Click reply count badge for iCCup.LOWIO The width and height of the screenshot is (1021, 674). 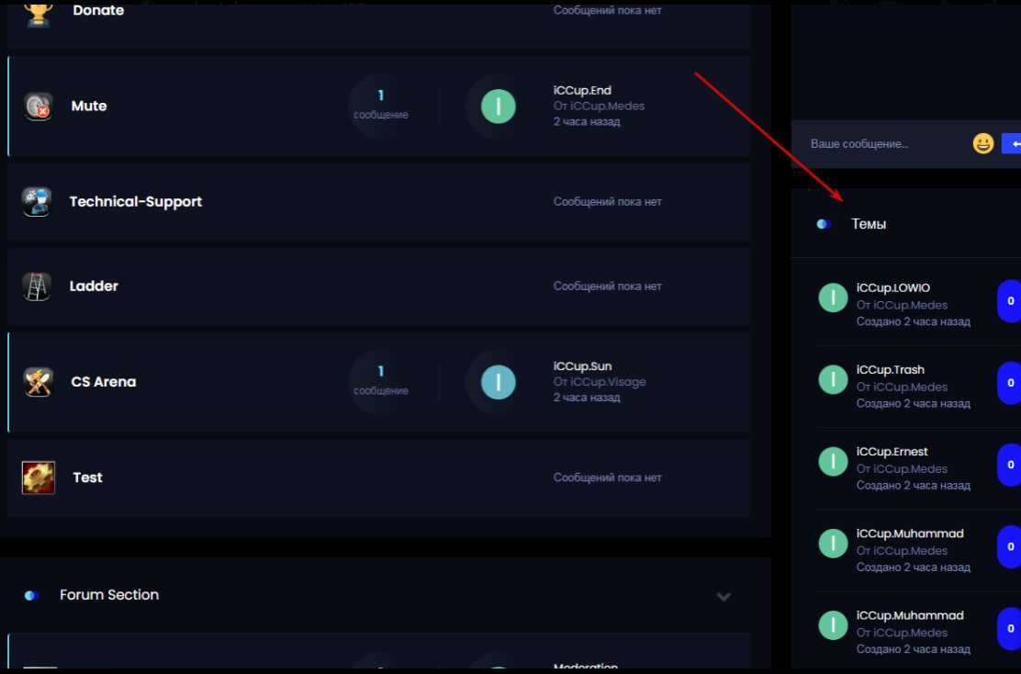[x=1009, y=301]
